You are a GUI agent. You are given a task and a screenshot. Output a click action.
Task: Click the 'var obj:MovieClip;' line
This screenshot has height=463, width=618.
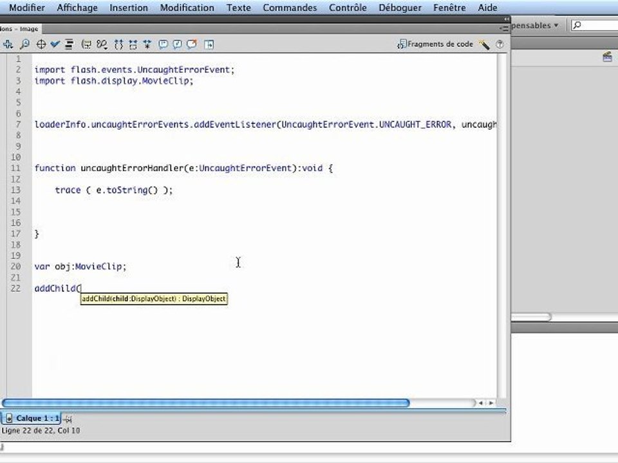(x=80, y=266)
